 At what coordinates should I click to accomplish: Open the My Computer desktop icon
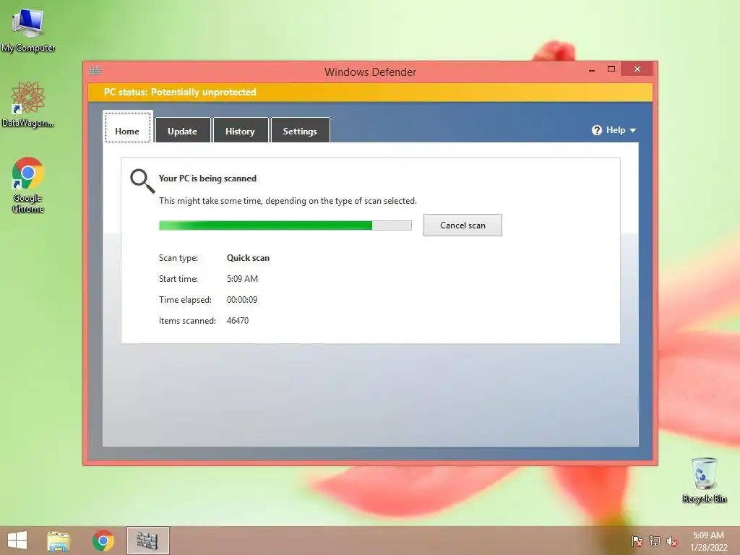[28, 30]
